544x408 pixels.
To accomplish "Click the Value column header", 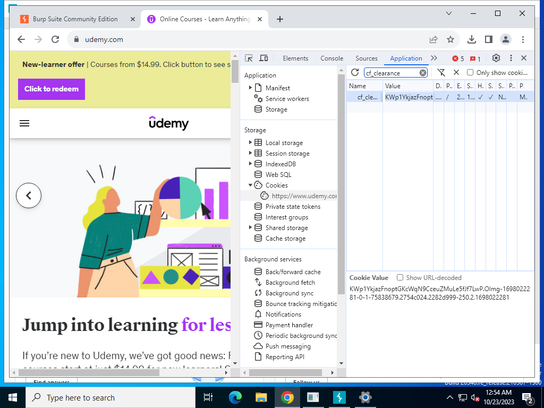I will pyautogui.click(x=408, y=86).
